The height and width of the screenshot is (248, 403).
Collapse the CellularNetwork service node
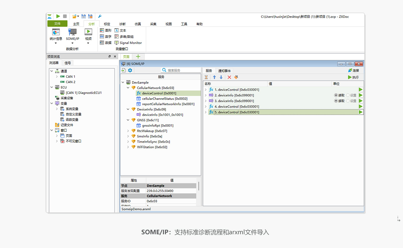[x=128, y=88]
